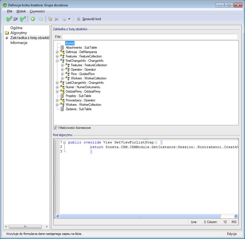Toggle Właściwości biznesowe checkbox
The width and height of the screenshot is (245, 239).
[55, 128]
